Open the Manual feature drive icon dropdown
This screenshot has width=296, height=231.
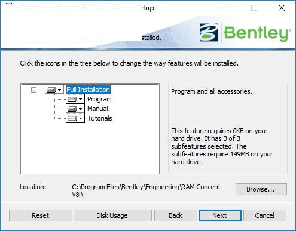(x=75, y=109)
